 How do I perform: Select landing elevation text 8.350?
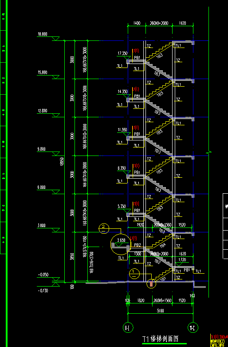click(122, 168)
